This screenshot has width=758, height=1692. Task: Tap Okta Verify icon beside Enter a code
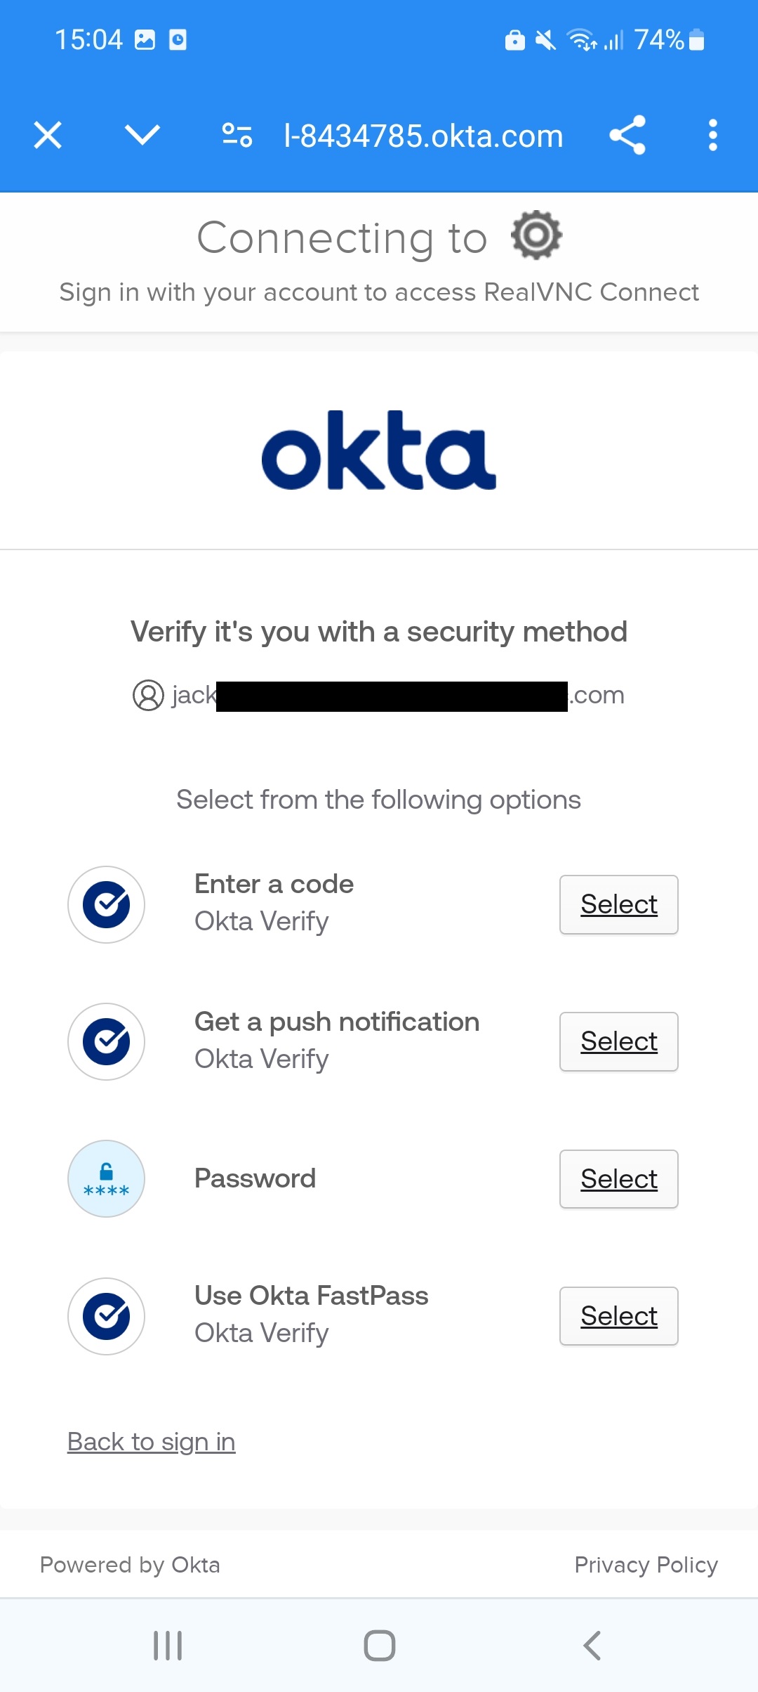pos(106,904)
